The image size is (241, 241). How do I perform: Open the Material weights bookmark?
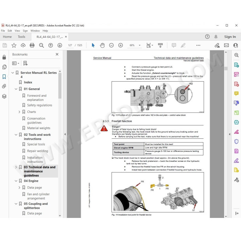pyautogui.click(x=39, y=128)
